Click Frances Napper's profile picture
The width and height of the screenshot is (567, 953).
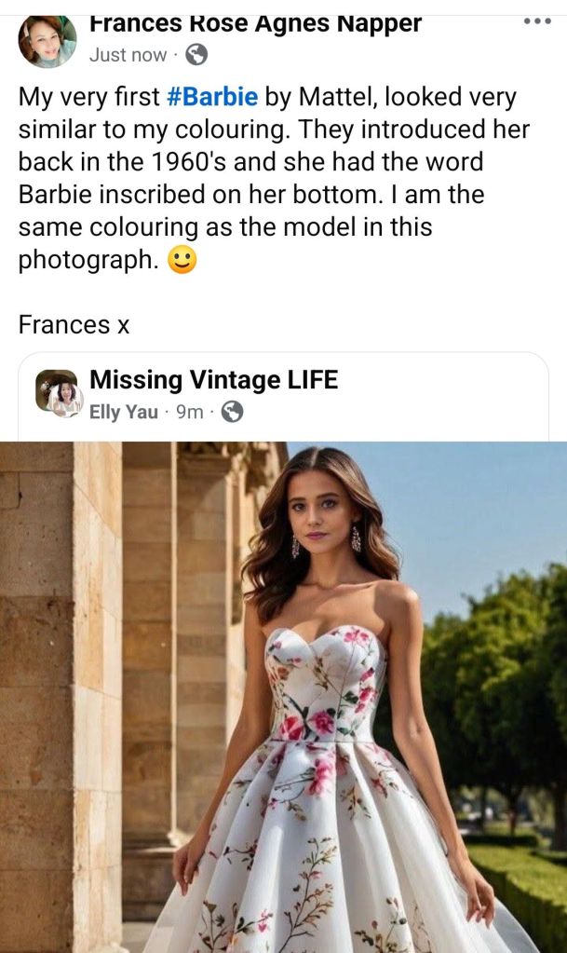[47, 41]
